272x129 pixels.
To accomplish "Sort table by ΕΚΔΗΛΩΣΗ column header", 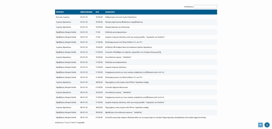I will [110, 12].
